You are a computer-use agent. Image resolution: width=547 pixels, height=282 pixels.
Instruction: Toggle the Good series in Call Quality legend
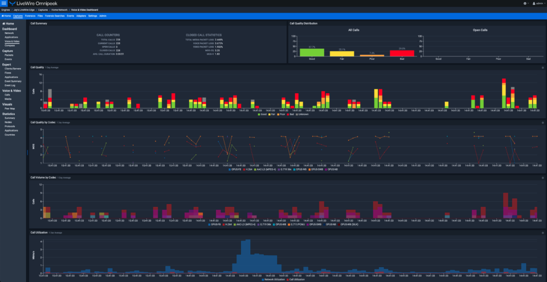coord(262,114)
